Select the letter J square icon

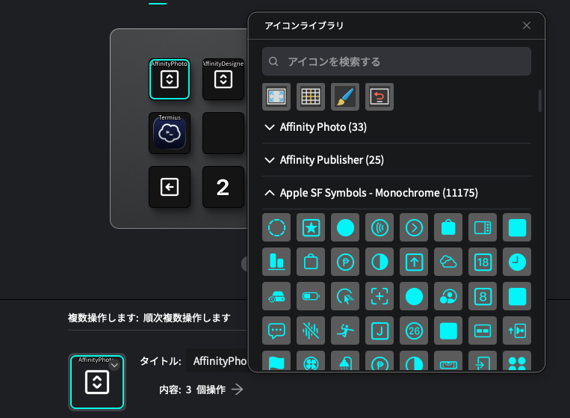click(x=380, y=331)
